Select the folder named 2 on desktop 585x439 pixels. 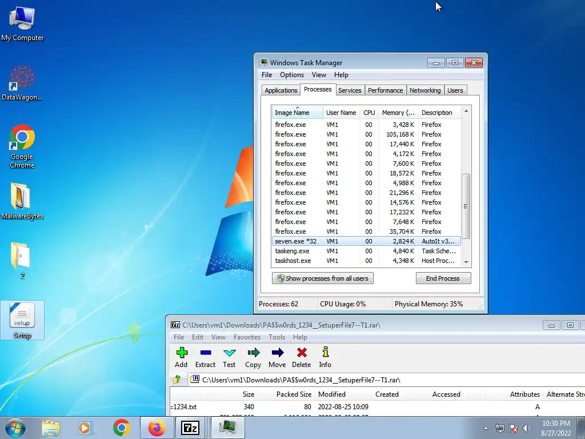click(21, 261)
